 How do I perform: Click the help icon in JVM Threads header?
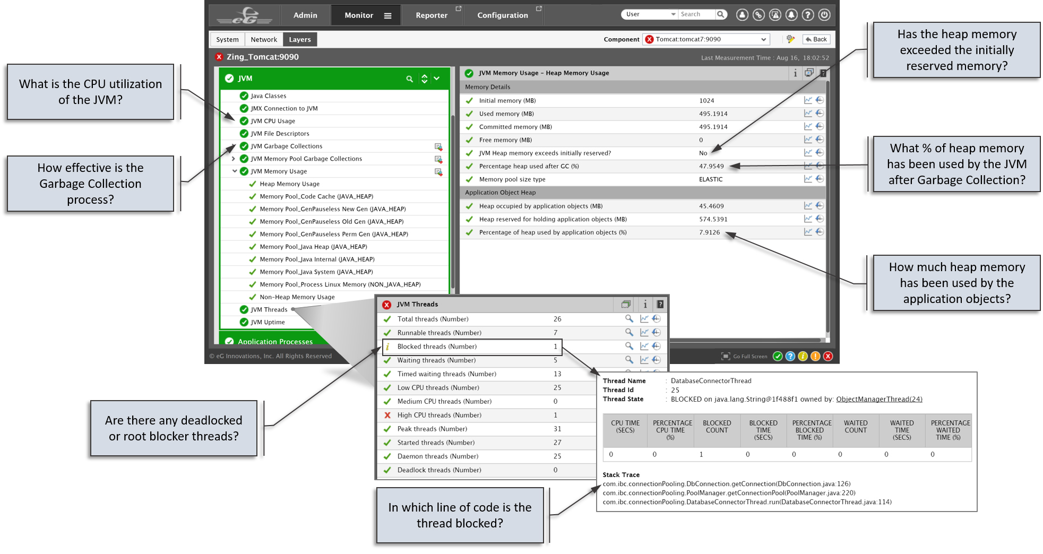[x=660, y=304]
